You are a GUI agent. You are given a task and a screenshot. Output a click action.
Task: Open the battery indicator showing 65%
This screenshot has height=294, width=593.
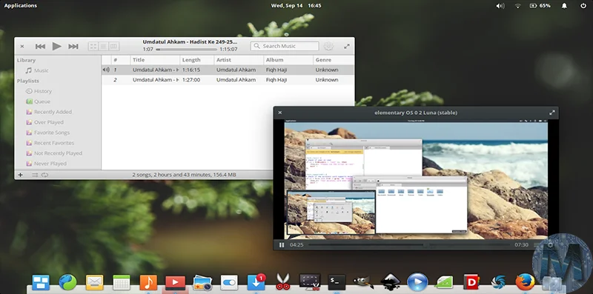tap(540, 6)
